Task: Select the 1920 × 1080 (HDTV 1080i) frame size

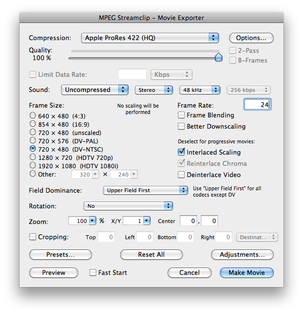Action: click(x=33, y=165)
